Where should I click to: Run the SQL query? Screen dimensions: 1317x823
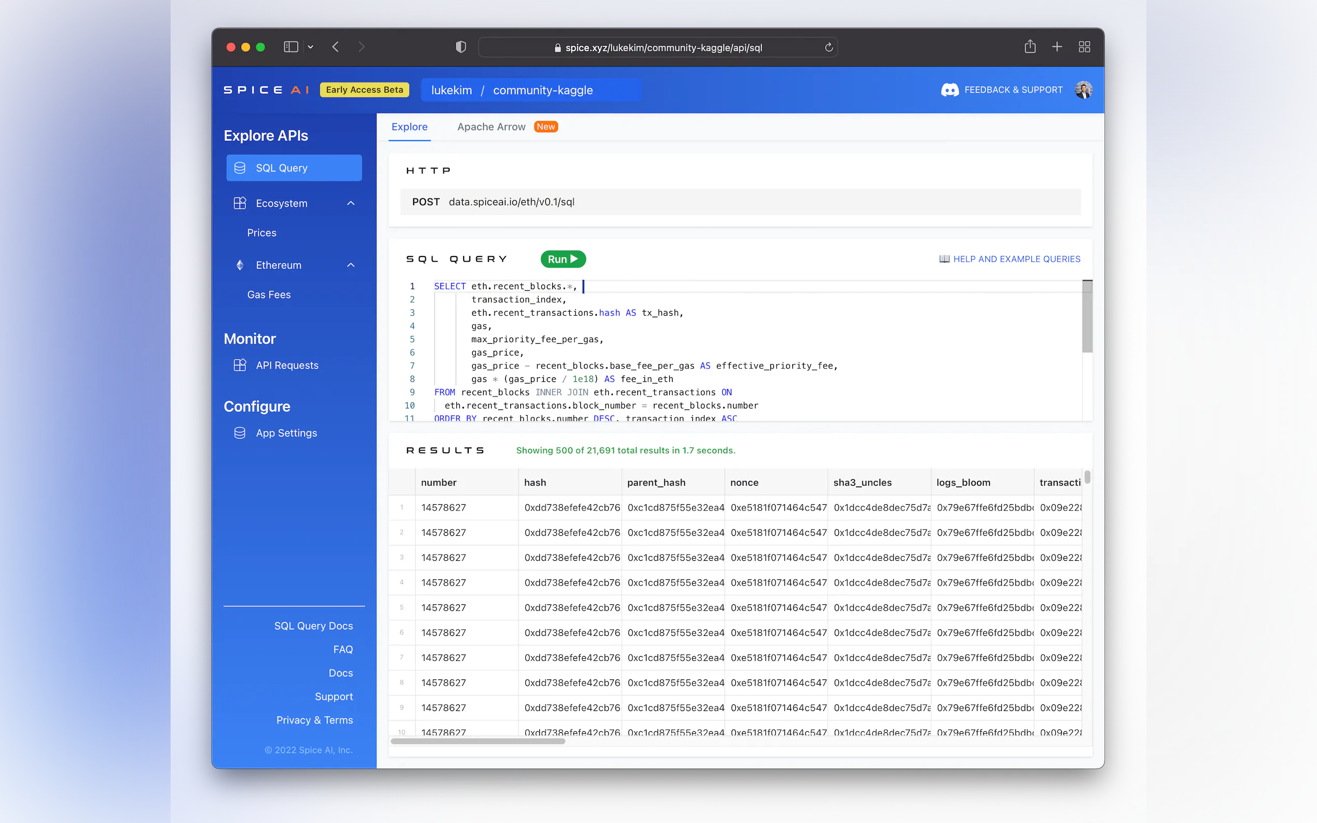coord(563,259)
